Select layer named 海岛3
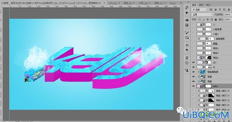Screen dimensions: 232x122 click(216, 53)
